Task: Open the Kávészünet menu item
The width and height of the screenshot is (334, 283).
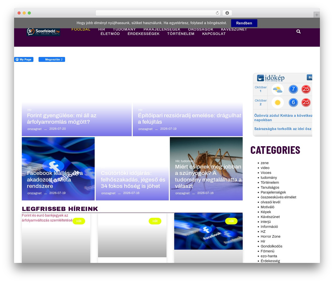Action: [234, 29]
